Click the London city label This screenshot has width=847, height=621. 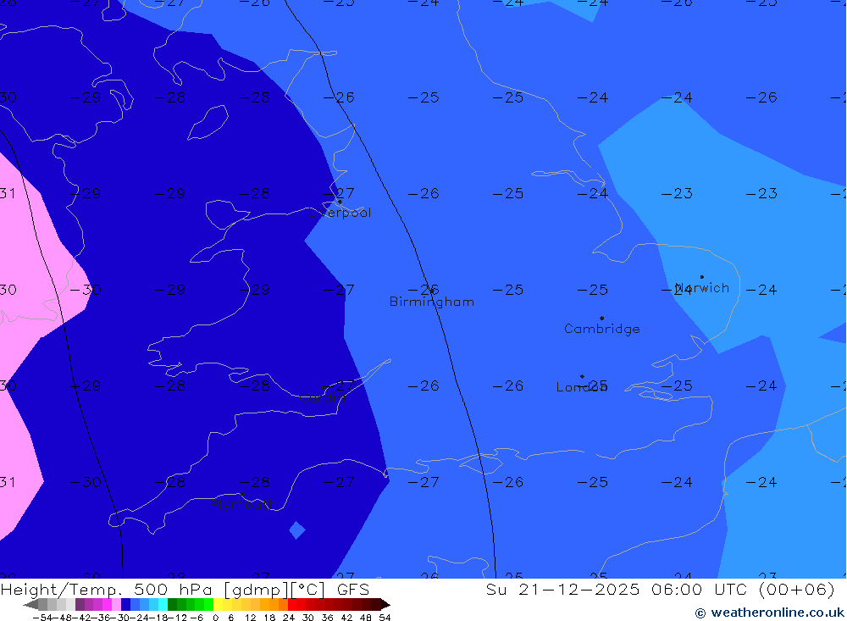coord(582,387)
